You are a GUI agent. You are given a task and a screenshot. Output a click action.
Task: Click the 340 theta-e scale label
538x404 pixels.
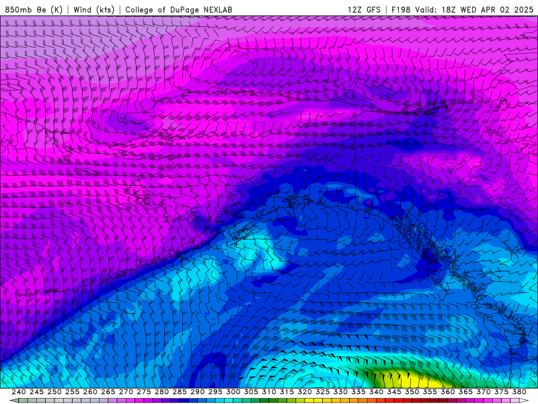tap(376, 392)
